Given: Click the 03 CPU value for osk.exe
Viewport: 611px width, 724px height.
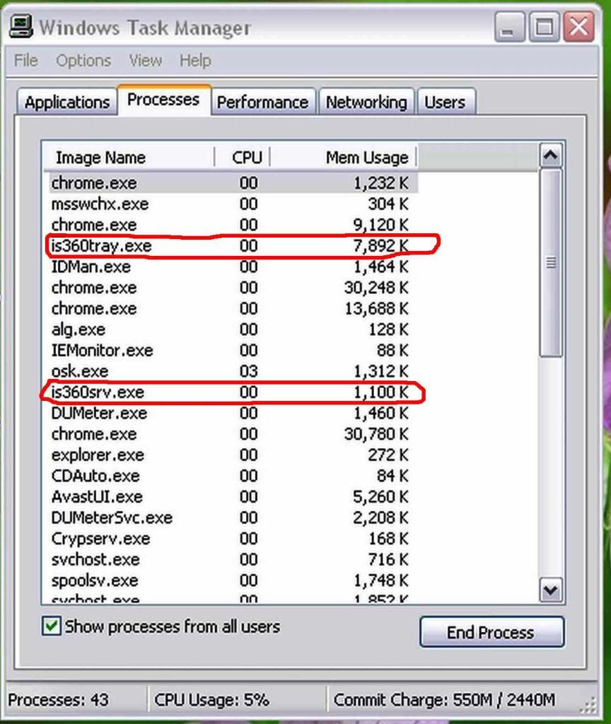Looking at the screenshot, I should (248, 371).
